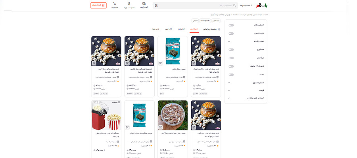Toggle installment purchase (خرید قسطی) switch
The width and height of the screenshot is (357, 158).
[231, 33]
